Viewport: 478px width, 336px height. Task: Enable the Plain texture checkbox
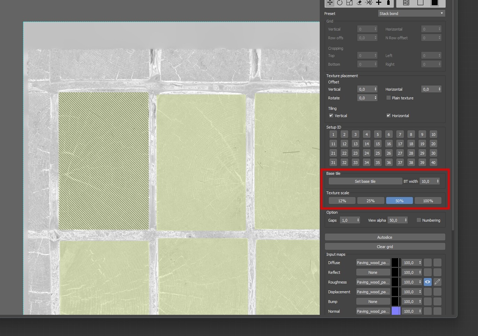(389, 98)
